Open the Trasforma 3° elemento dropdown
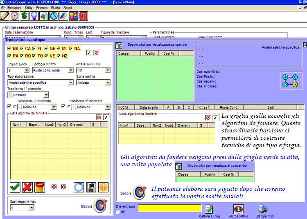The image size is (307, 219). (108, 107)
